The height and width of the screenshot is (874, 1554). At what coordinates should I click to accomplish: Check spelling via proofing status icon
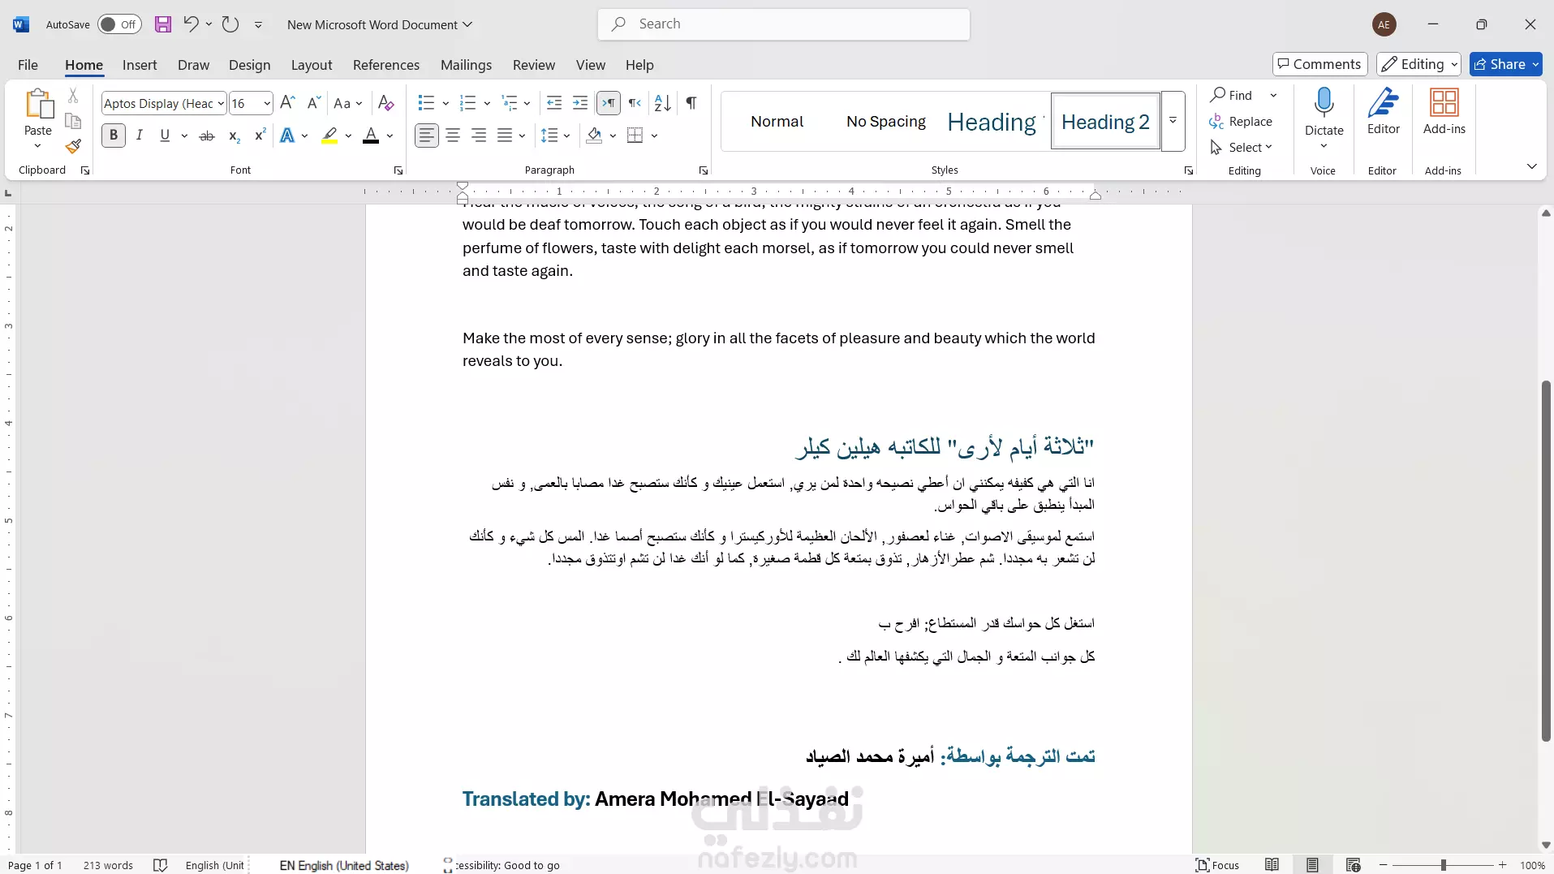pos(160,865)
